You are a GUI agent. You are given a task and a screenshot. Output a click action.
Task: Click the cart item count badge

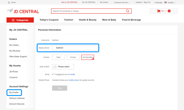pyautogui.click(x=169, y=11)
